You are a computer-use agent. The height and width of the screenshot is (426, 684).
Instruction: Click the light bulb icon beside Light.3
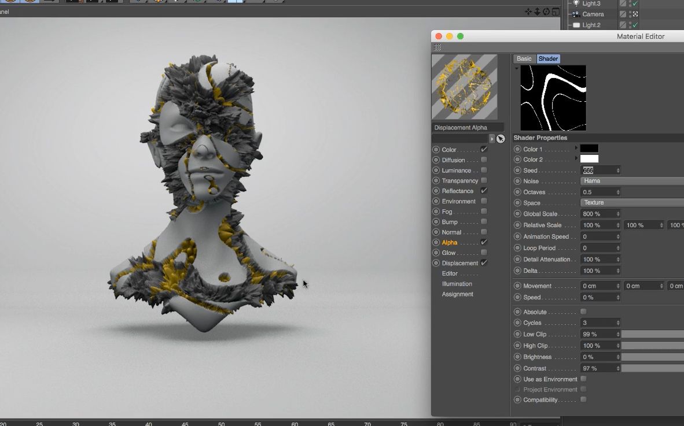[576, 3]
